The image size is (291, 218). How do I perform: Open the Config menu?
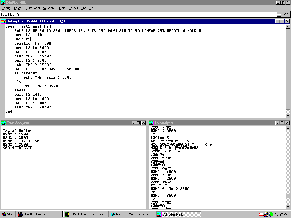tap(6, 8)
